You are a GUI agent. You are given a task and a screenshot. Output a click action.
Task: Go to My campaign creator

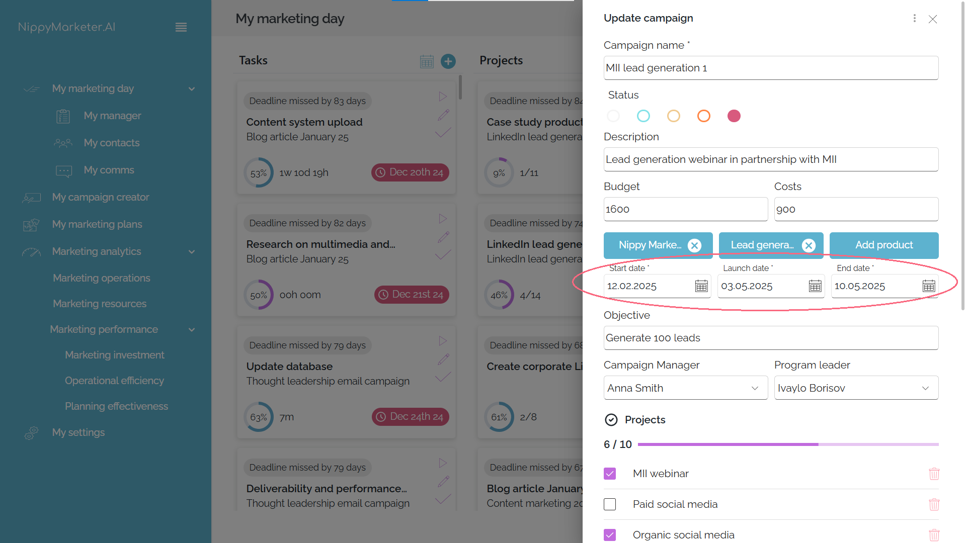click(x=101, y=197)
